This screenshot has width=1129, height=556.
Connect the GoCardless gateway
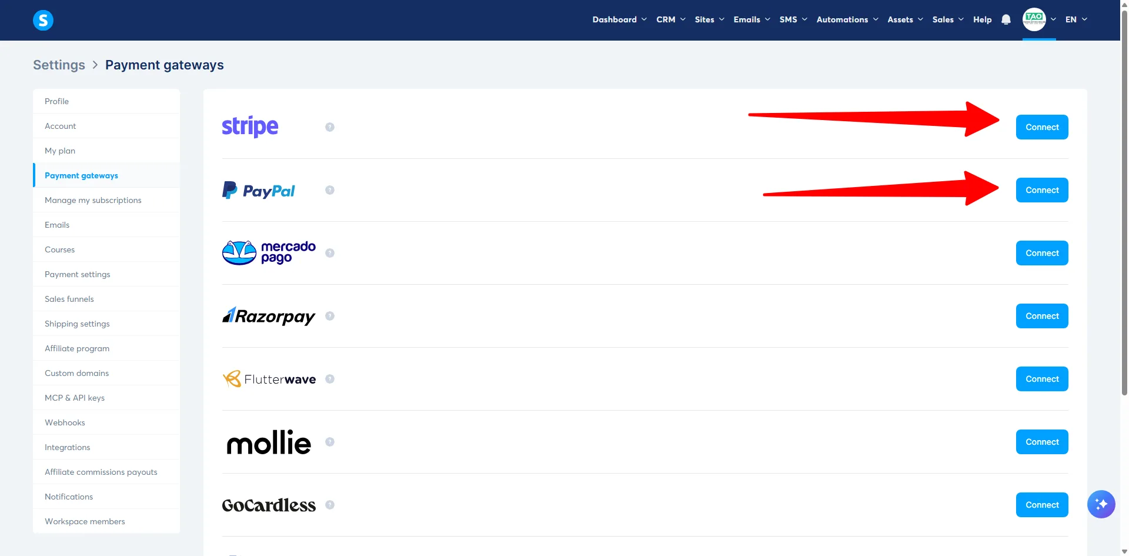(x=1042, y=505)
